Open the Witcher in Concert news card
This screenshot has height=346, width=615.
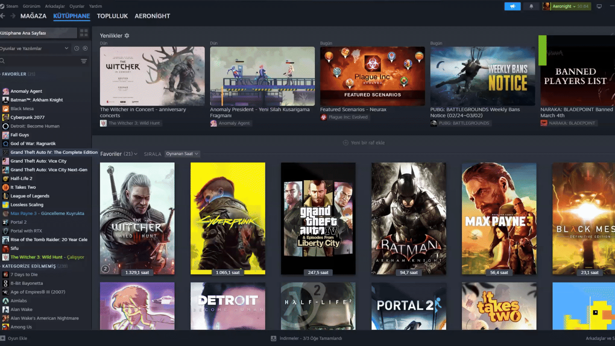click(x=152, y=76)
